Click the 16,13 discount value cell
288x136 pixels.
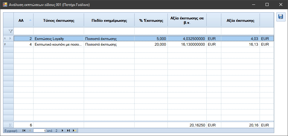coord(240,44)
